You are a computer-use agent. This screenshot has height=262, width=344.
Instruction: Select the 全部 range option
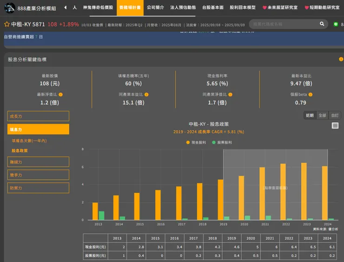pyautogui.click(x=322, y=115)
